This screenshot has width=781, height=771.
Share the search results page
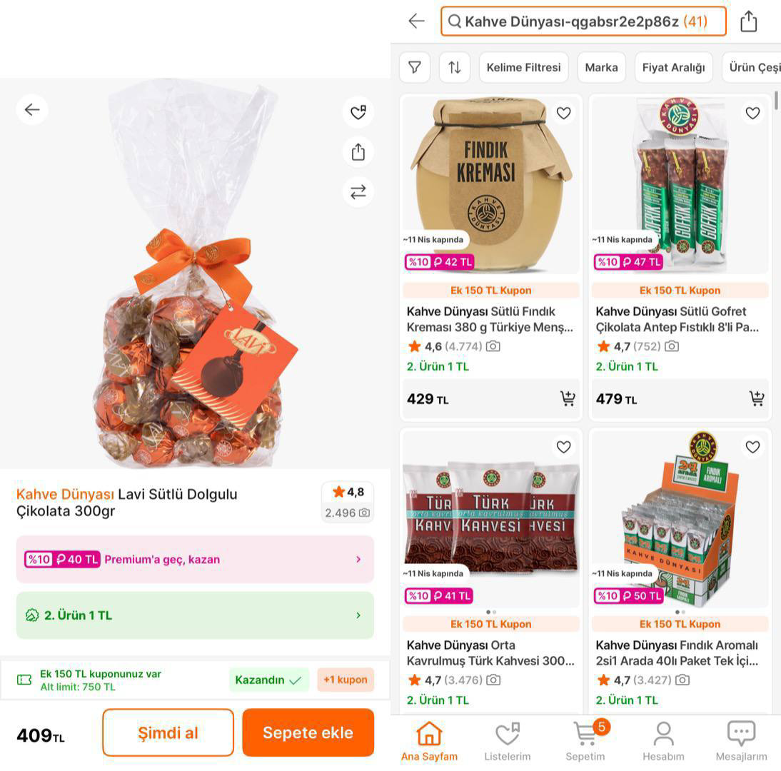pyautogui.click(x=748, y=21)
